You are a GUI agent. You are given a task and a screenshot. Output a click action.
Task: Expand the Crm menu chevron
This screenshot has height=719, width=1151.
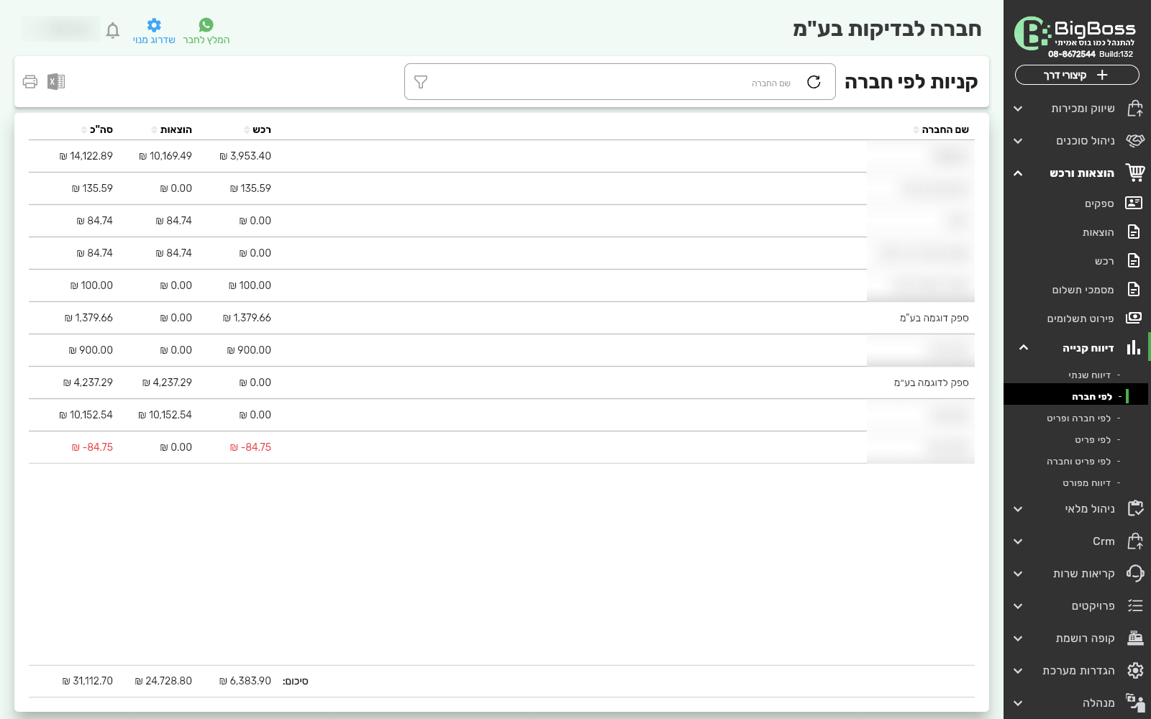pyautogui.click(x=1018, y=541)
